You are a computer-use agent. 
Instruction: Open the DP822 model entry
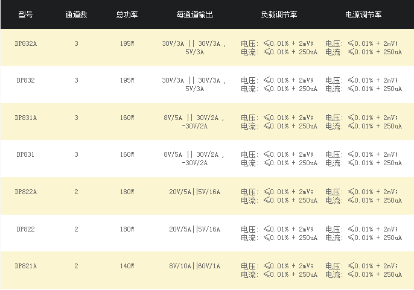pyautogui.click(x=25, y=229)
